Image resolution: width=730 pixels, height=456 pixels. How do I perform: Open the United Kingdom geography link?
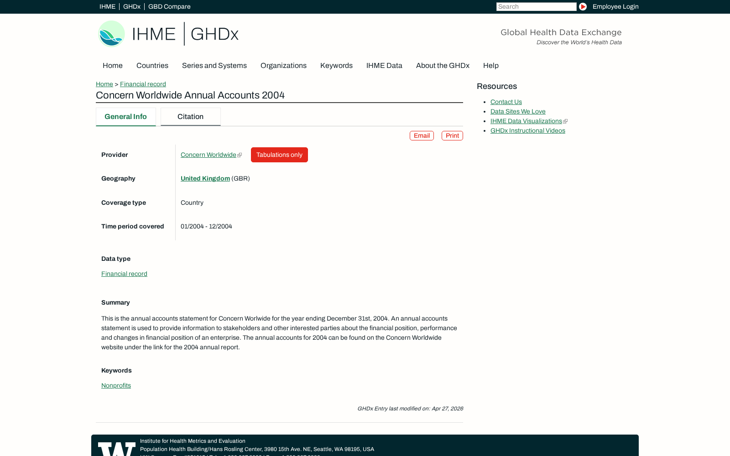tap(205, 178)
